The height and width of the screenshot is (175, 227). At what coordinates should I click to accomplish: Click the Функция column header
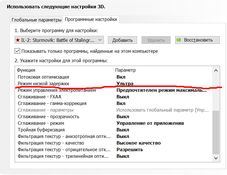26,70
